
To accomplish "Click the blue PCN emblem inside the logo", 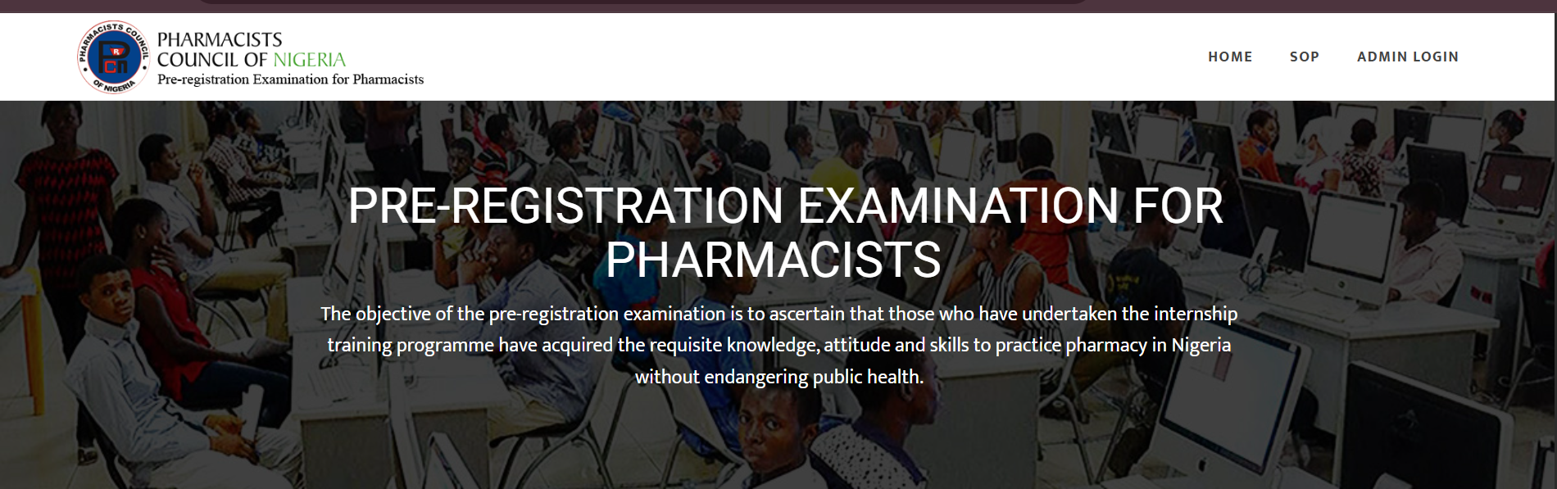I will point(114,58).
